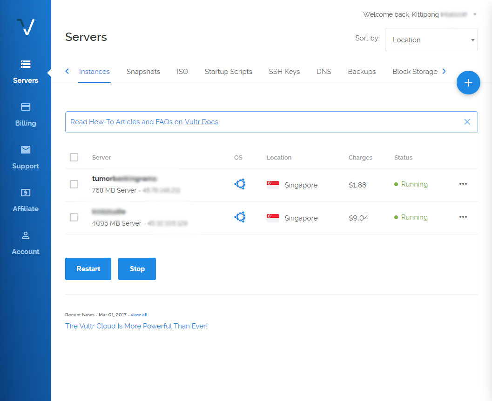
Task: Toggle the select-all servers checkbox
Action: 74,157
